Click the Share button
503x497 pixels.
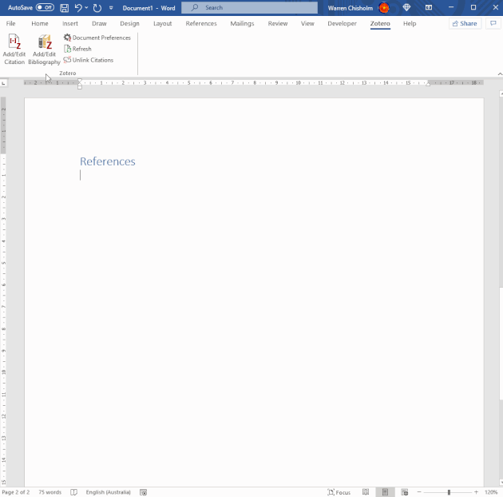465,23
